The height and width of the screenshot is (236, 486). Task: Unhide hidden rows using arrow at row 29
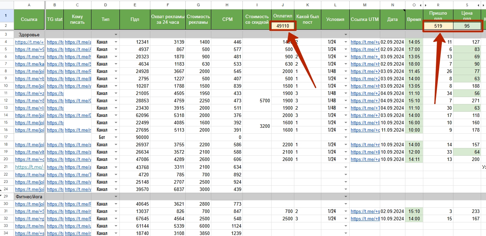click(1, 196)
